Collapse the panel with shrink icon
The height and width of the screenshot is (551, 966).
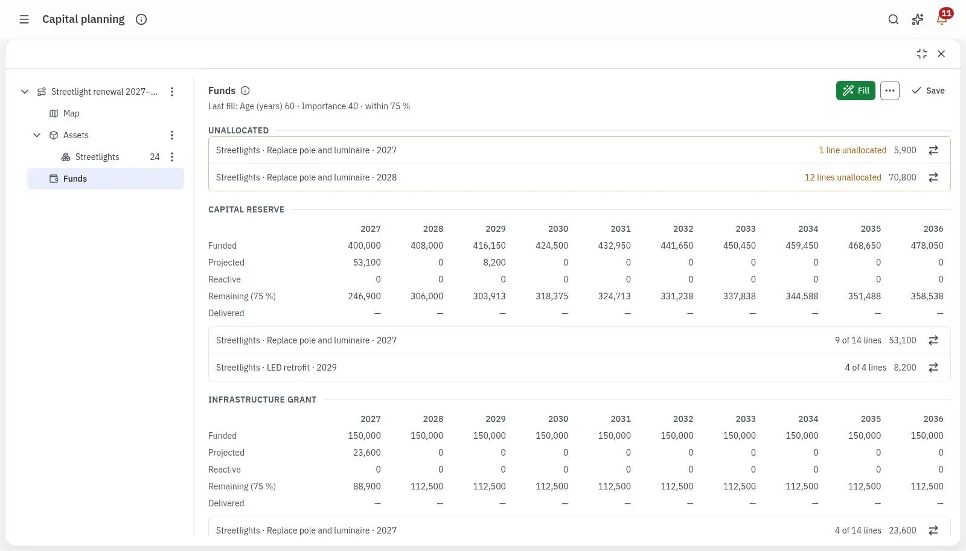922,54
